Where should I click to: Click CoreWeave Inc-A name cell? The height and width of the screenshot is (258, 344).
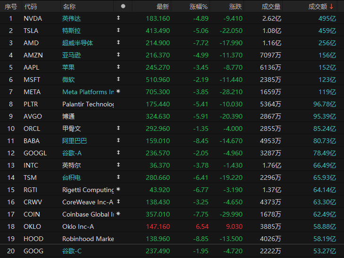click(88, 202)
